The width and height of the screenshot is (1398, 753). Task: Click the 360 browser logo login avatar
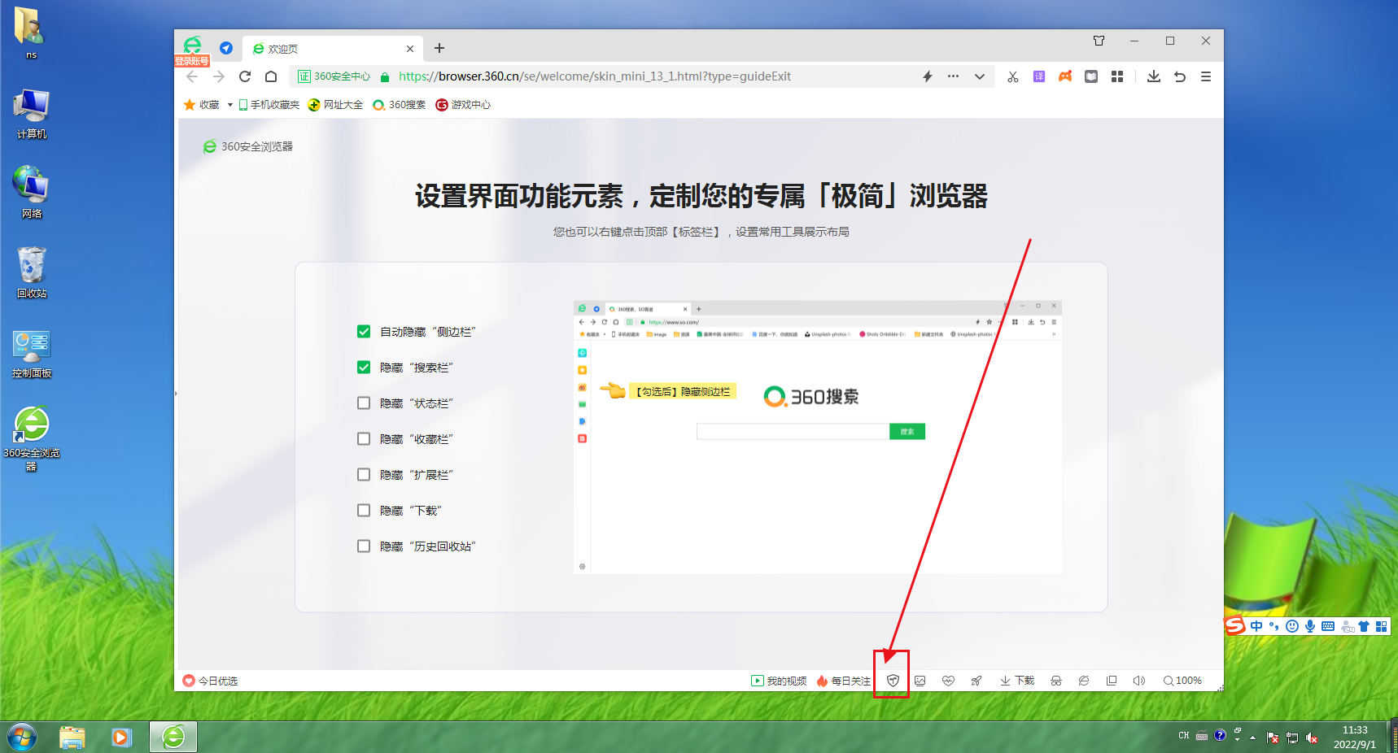[193, 46]
